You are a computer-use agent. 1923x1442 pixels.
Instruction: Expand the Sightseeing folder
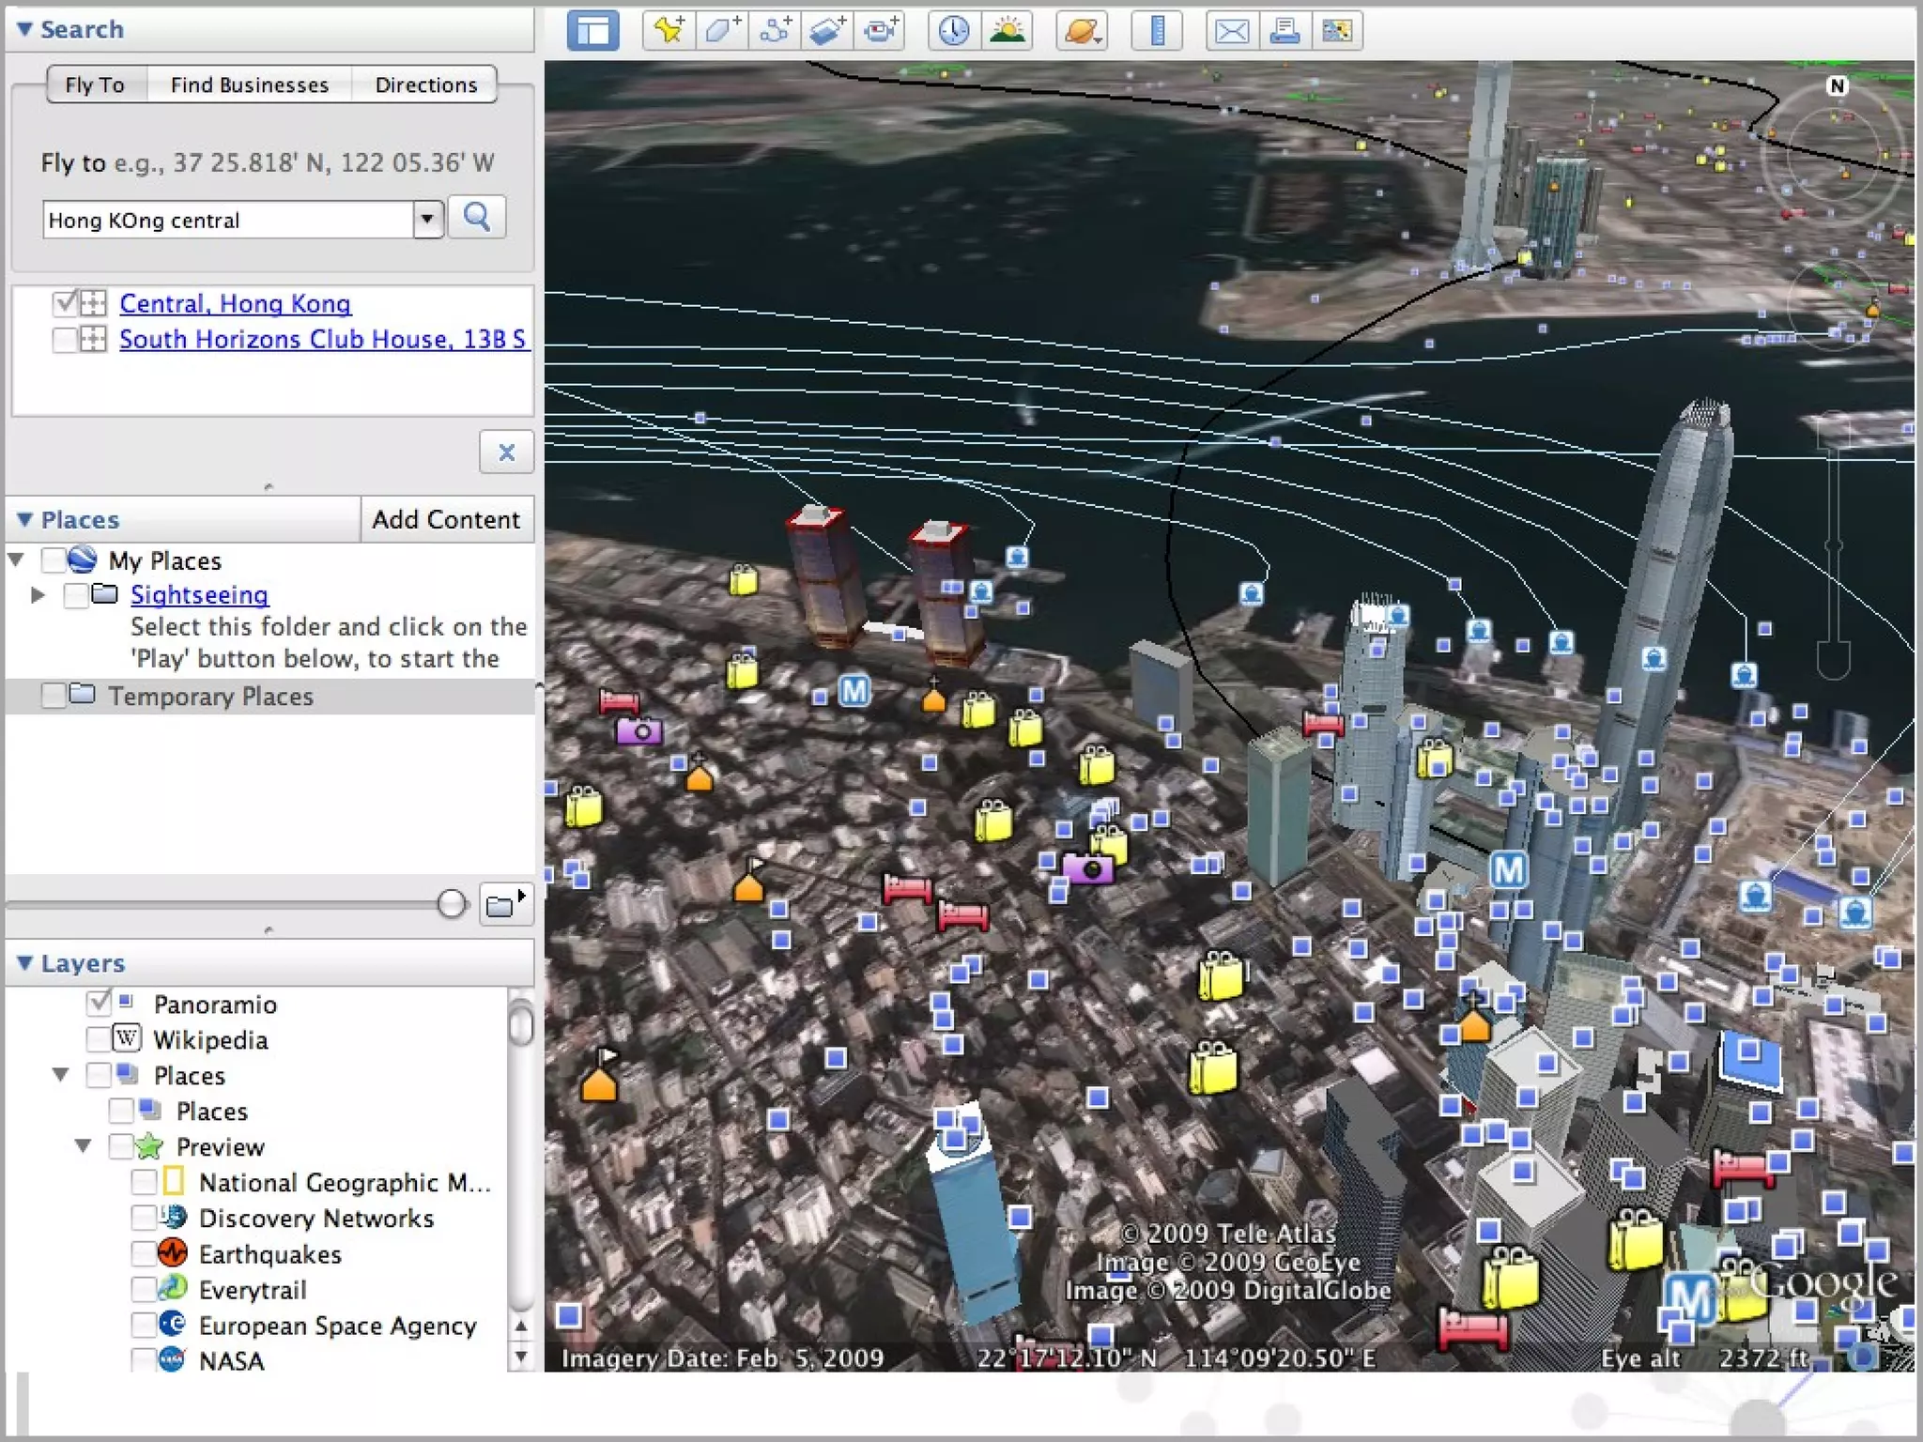[x=38, y=594]
